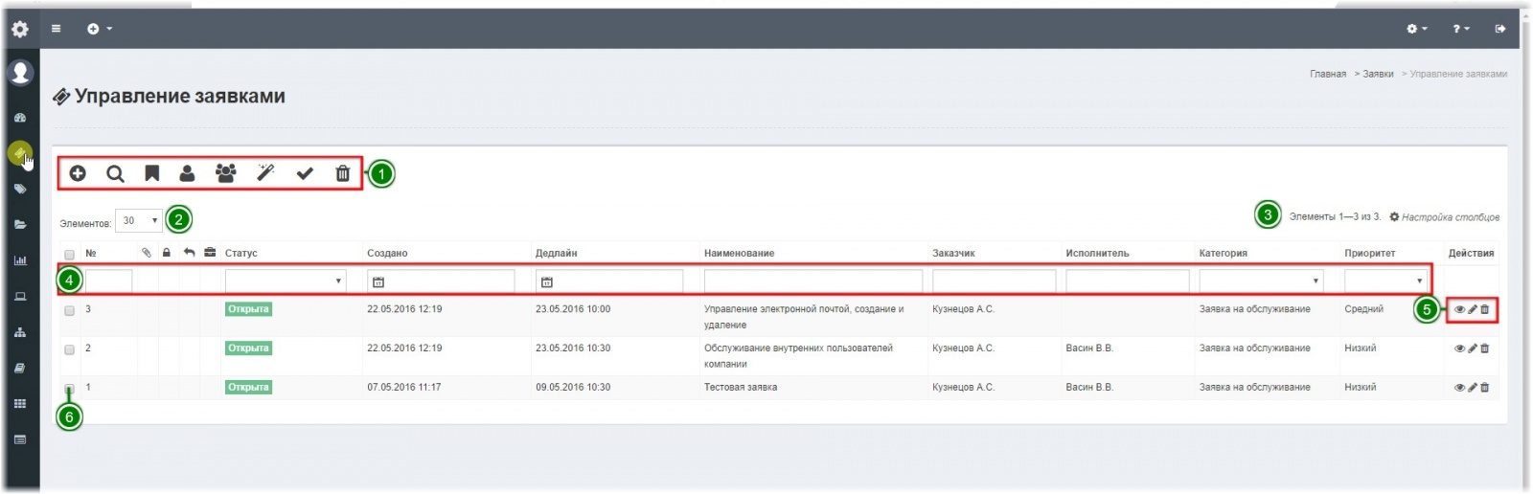Open the Статус filter dropdown
The image size is (1533, 494).
click(285, 281)
